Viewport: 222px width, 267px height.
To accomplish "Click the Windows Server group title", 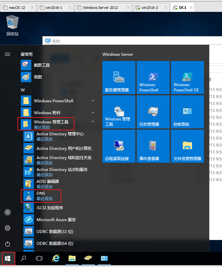I will pos(118,54).
